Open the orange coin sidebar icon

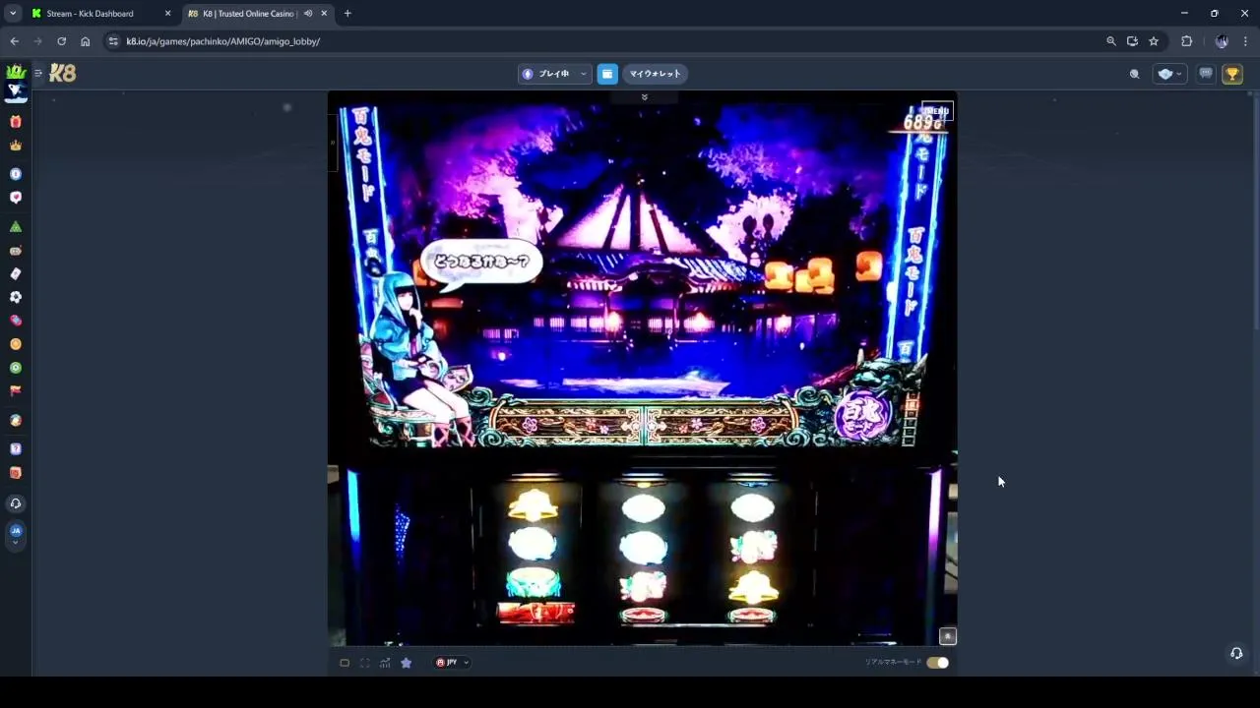pyautogui.click(x=15, y=344)
